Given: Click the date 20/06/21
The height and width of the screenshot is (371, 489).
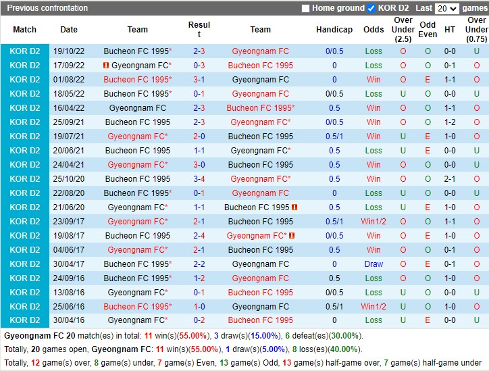Looking at the screenshot, I should [69, 151].
